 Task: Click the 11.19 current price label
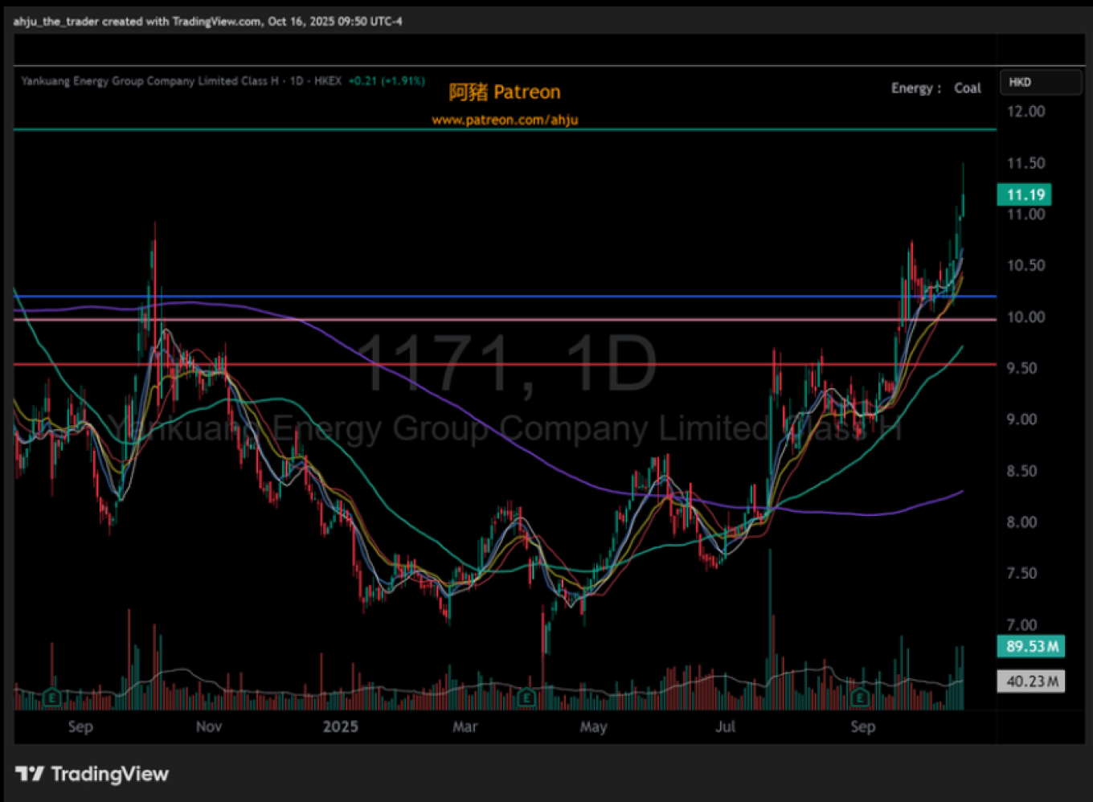click(1025, 194)
